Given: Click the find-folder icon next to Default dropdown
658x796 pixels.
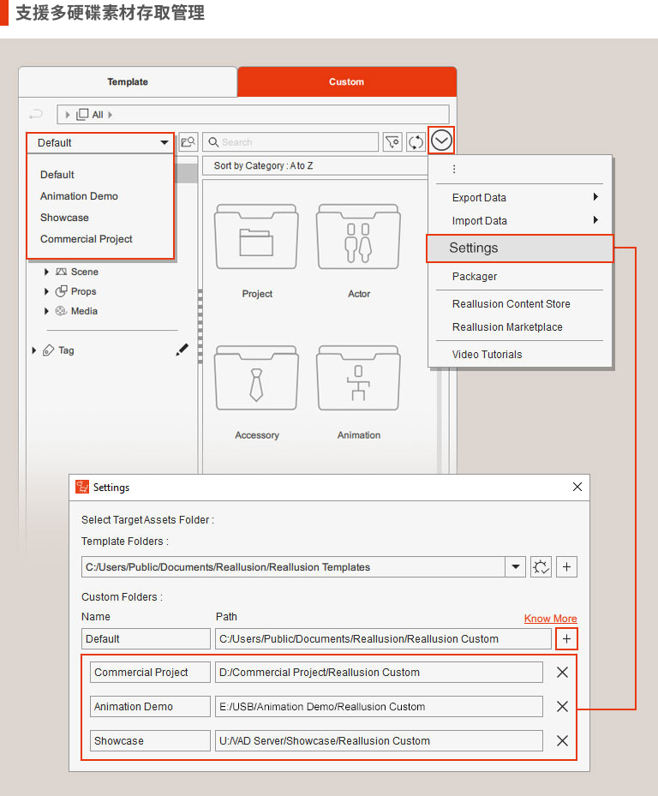Looking at the screenshot, I should 188,142.
